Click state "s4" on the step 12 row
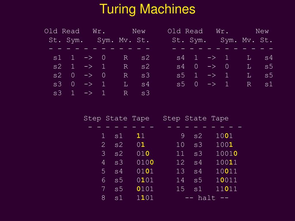The image size is (295, 221). pos(198,162)
